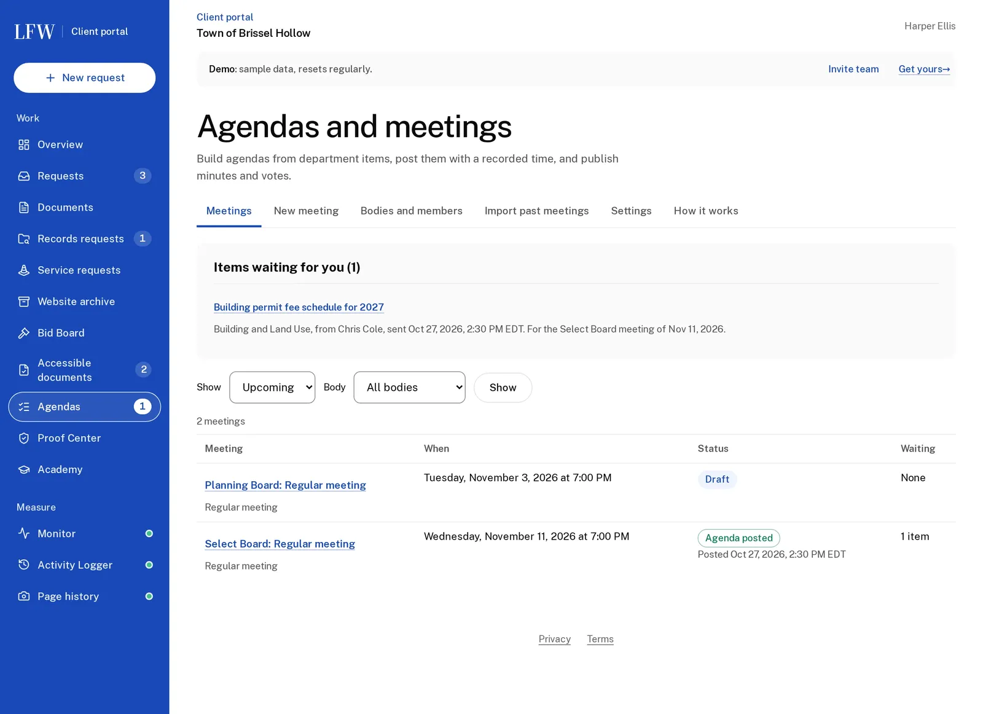Open the Settings tab
Image resolution: width=983 pixels, height=714 pixels.
pyautogui.click(x=631, y=211)
